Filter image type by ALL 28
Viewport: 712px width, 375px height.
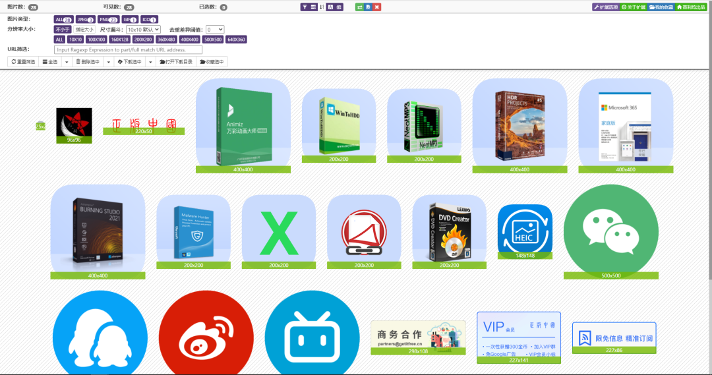click(x=63, y=20)
